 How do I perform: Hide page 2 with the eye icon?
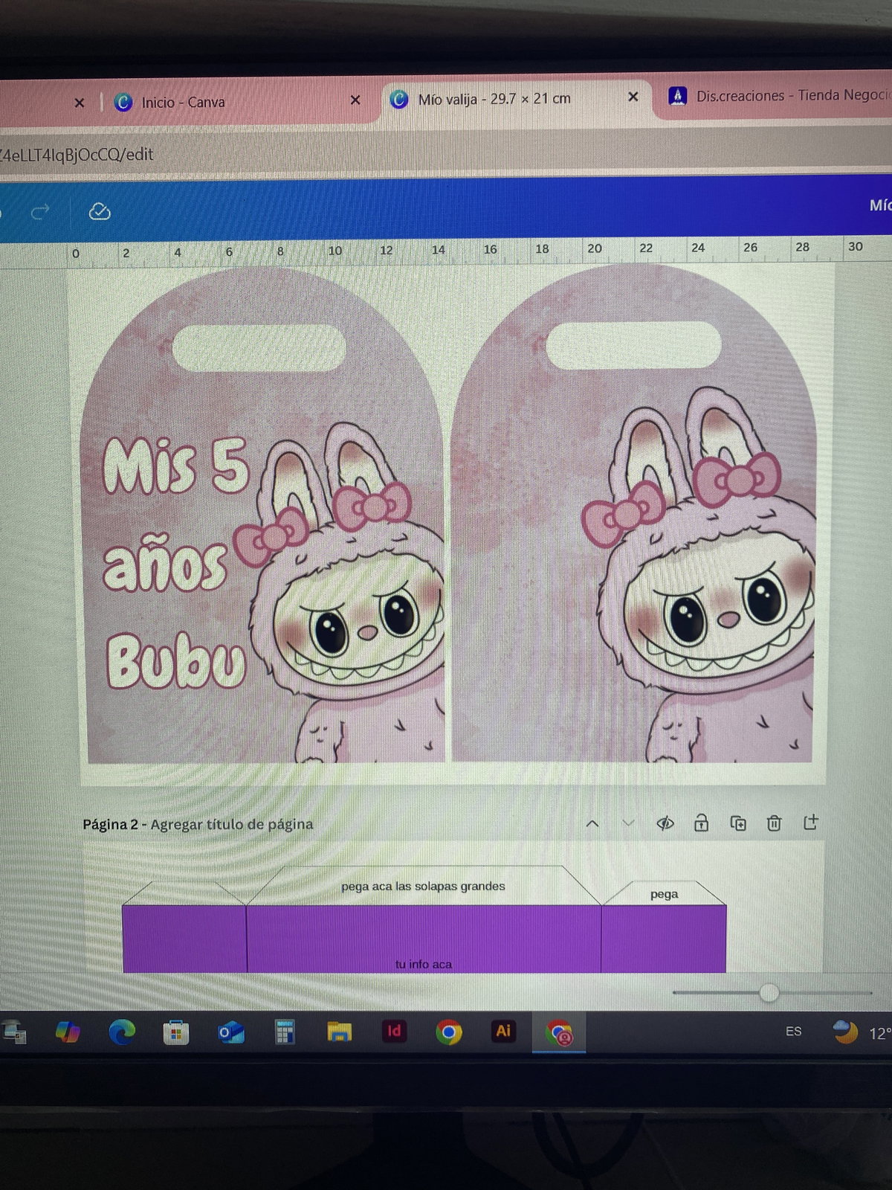[x=665, y=823]
